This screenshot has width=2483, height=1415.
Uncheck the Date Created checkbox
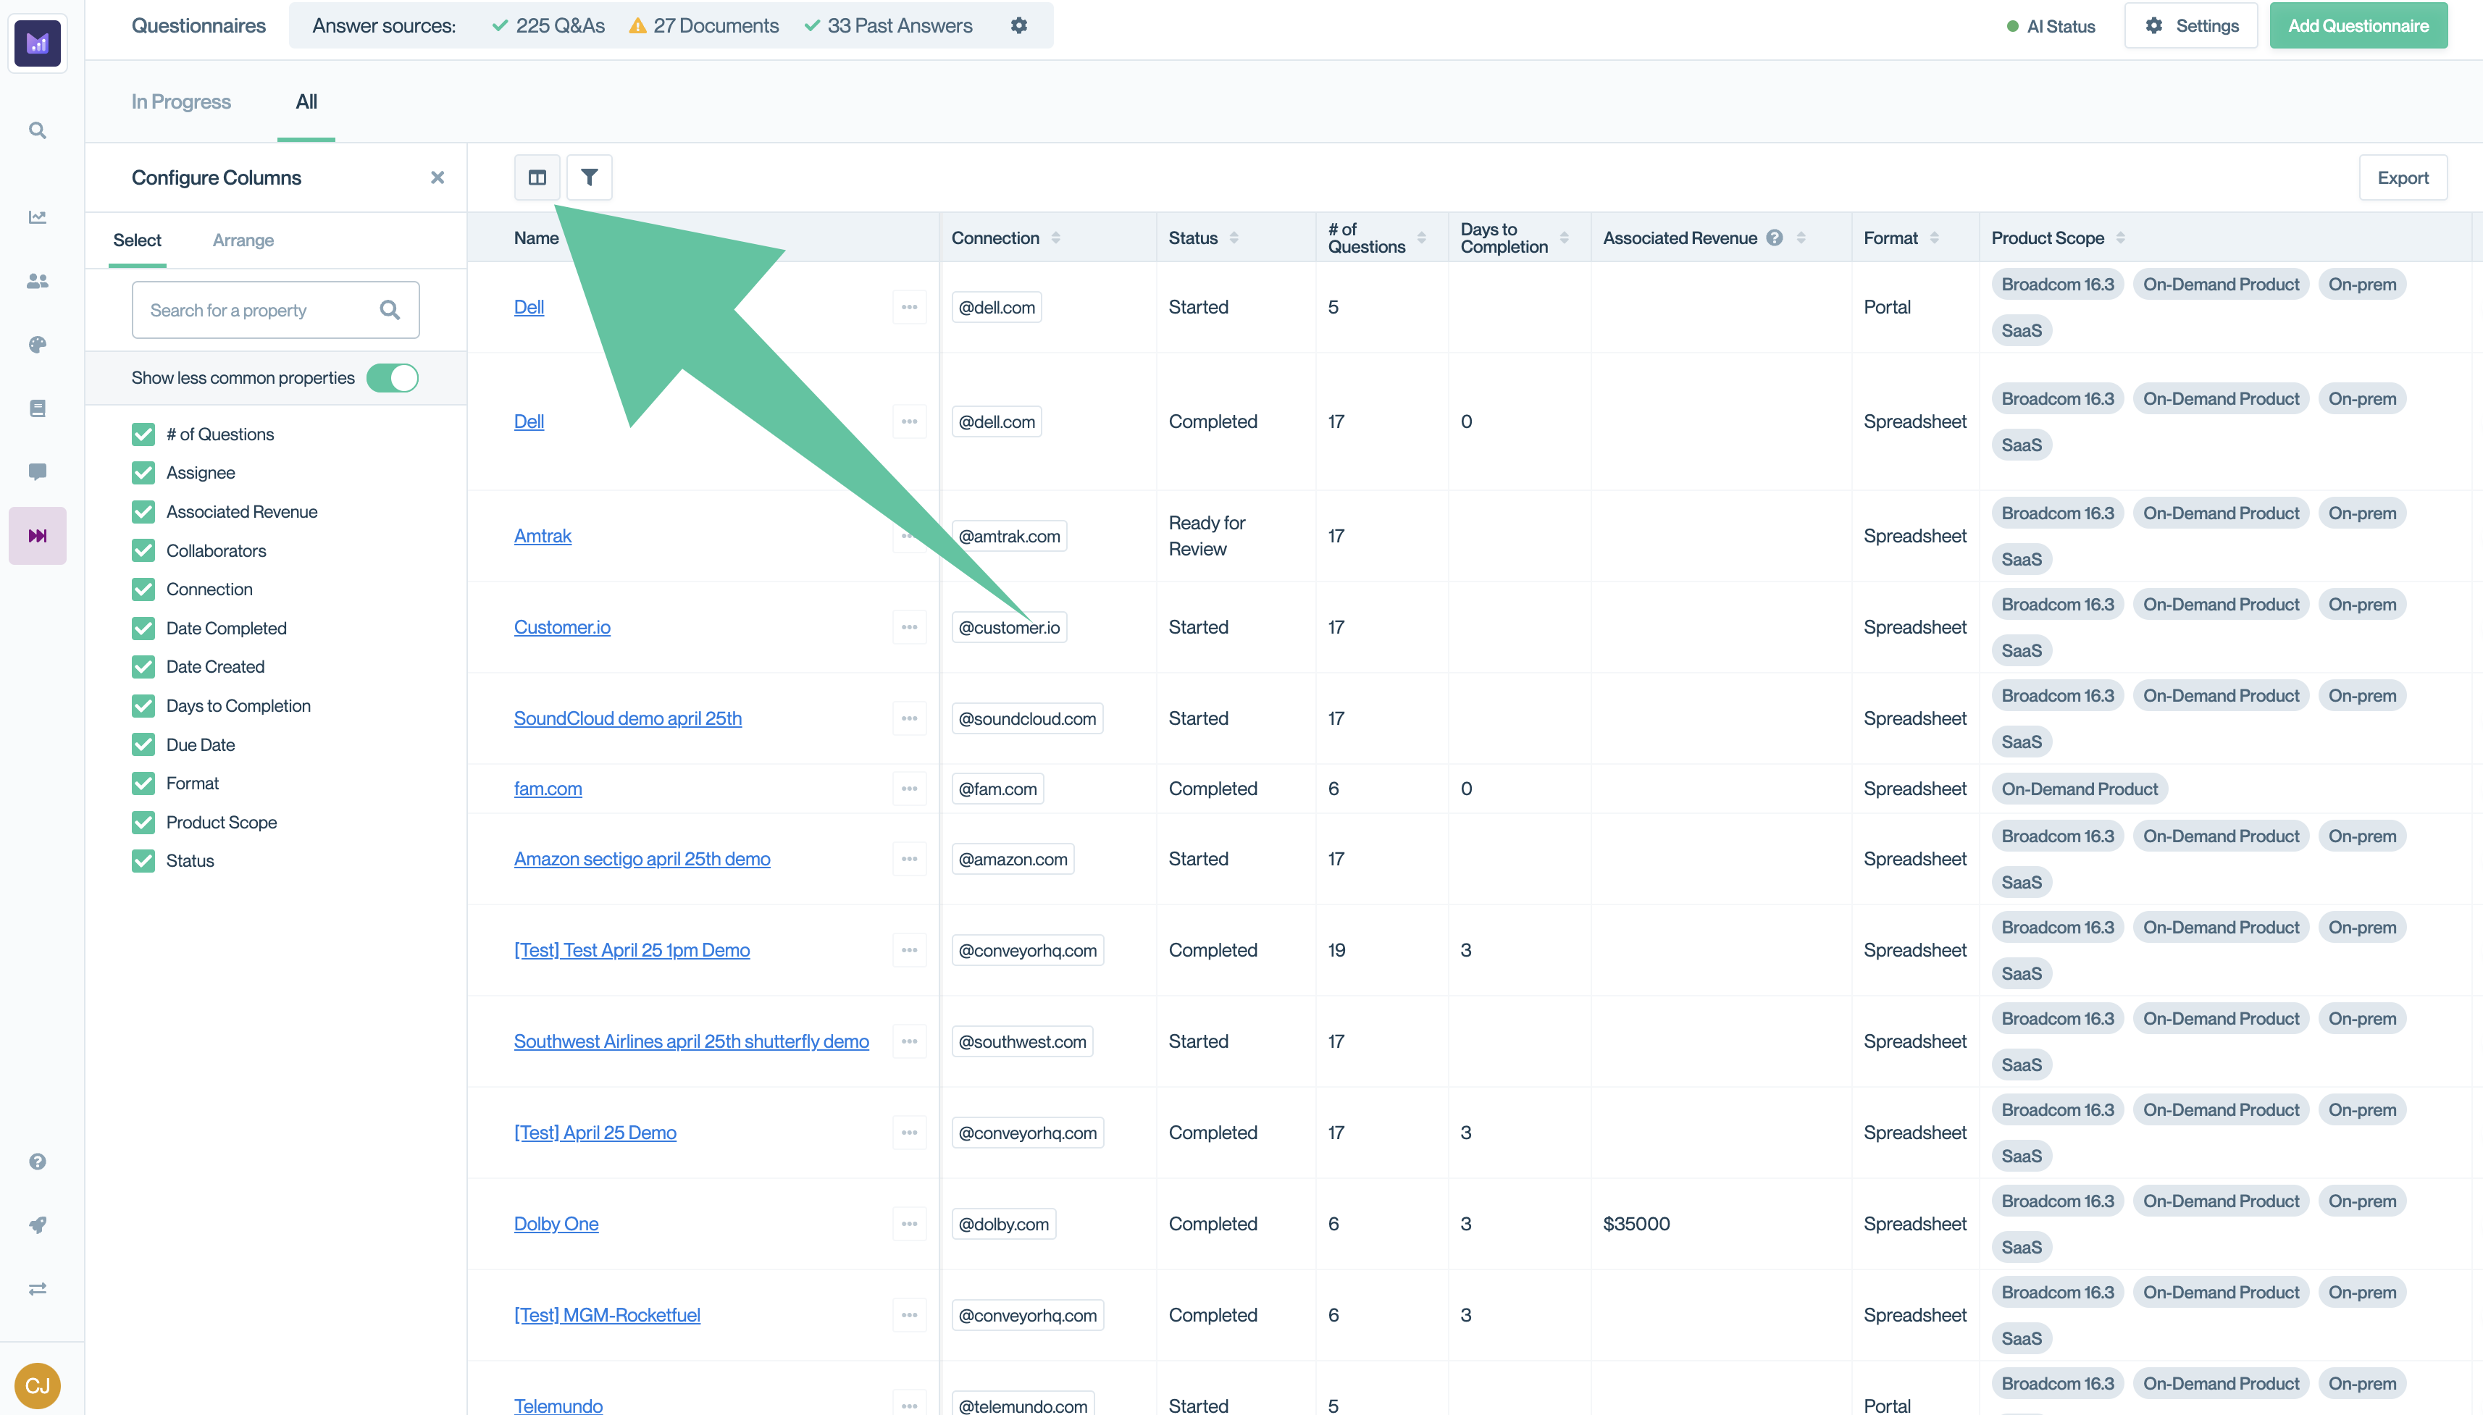143,667
